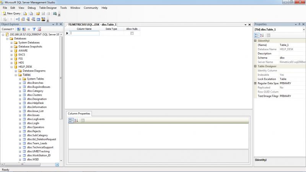Select Categorized view in Properties panel

click(x=257, y=35)
